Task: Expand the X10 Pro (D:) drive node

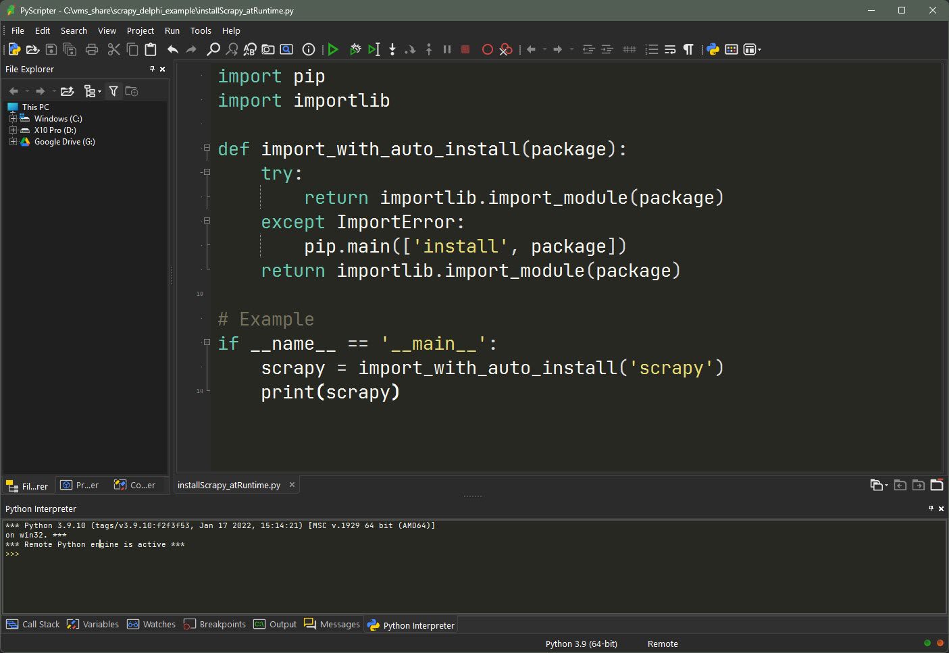Action: (x=13, y=130)
